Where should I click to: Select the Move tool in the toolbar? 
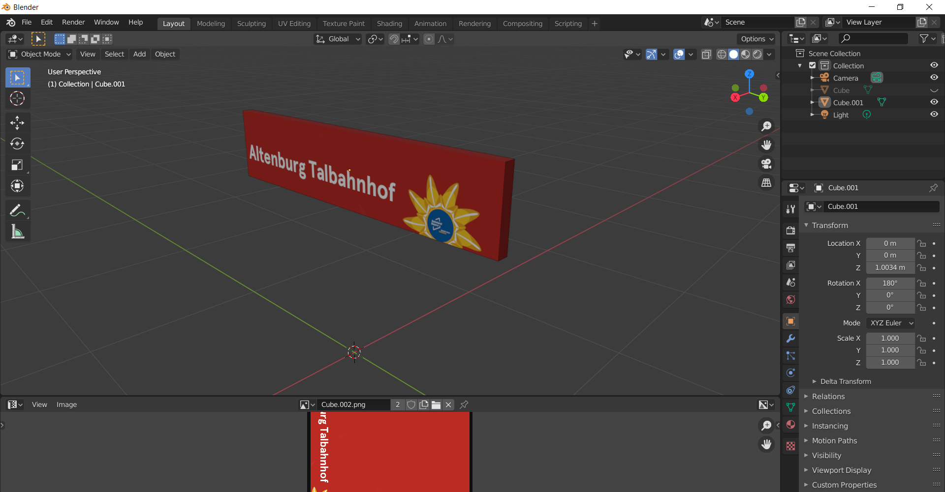pos(17,123)
